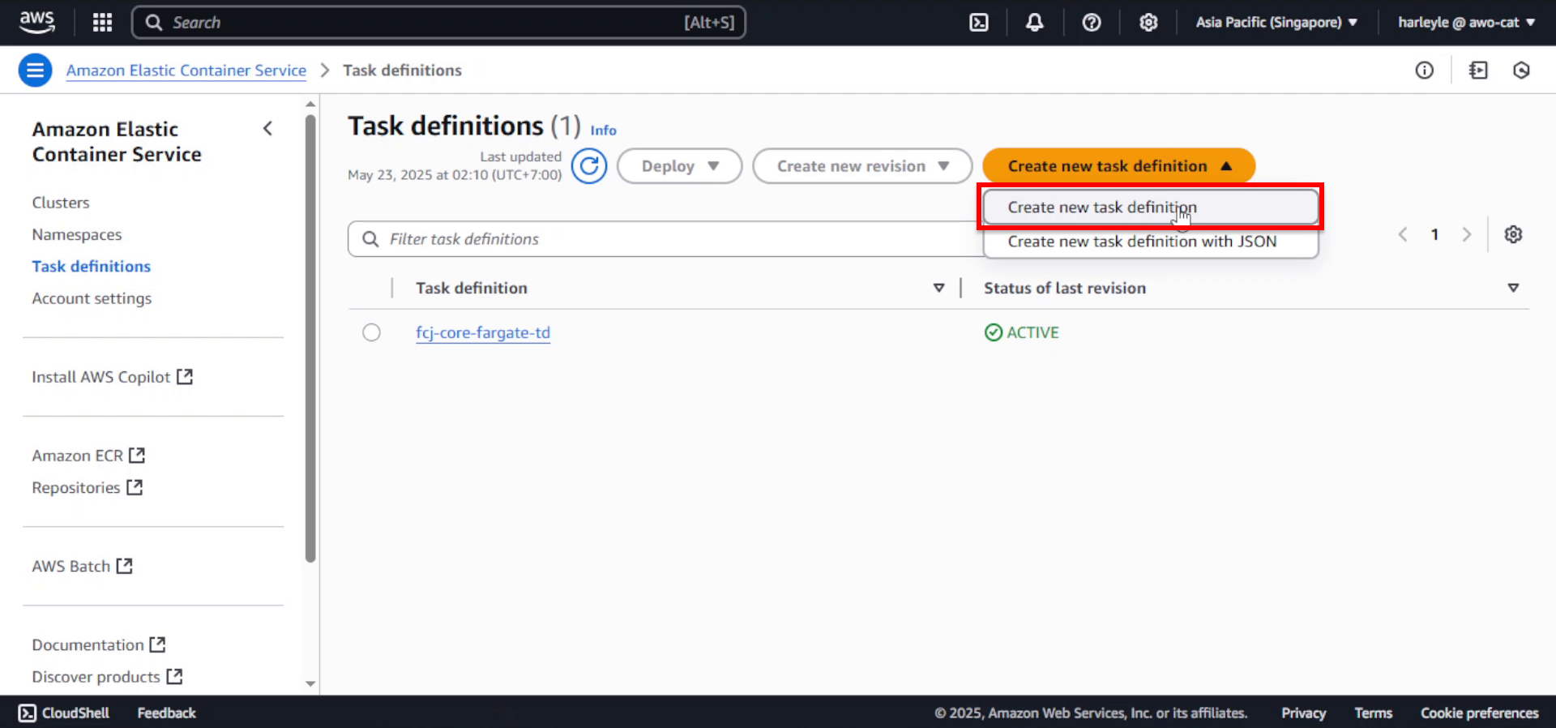Image resolution: width=1556 pixels, height=728 pixels.
Task: Open the Repositories external link
Action: (x=88, y=487)
